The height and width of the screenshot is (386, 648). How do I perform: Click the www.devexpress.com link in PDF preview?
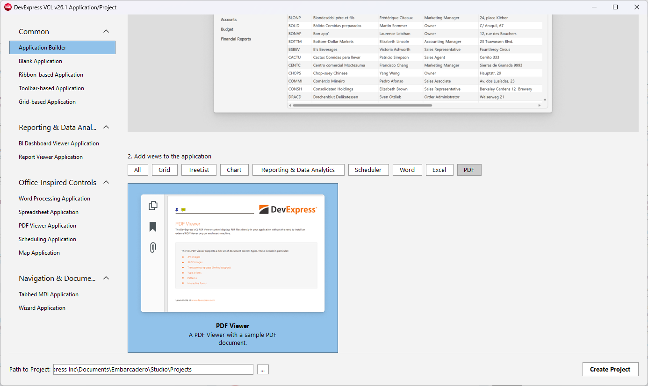coord(203,300)
